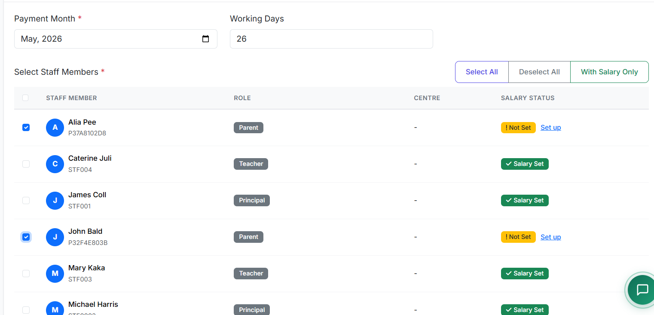Click Mary Kaka's avatar icon
The image size is (654, 315).
point(55,274)
